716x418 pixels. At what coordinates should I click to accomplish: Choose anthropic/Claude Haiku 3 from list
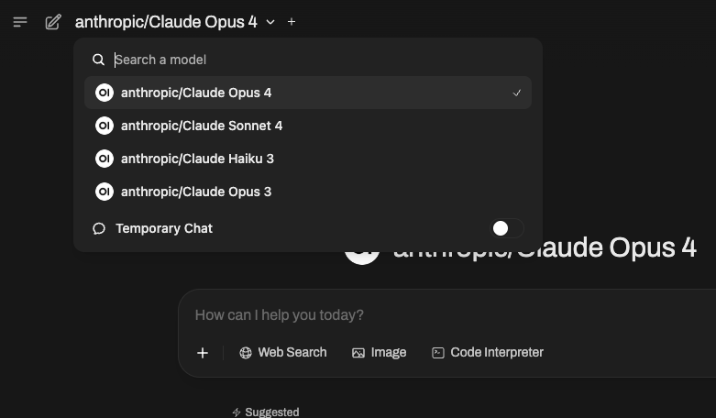(x=197, y=159)
